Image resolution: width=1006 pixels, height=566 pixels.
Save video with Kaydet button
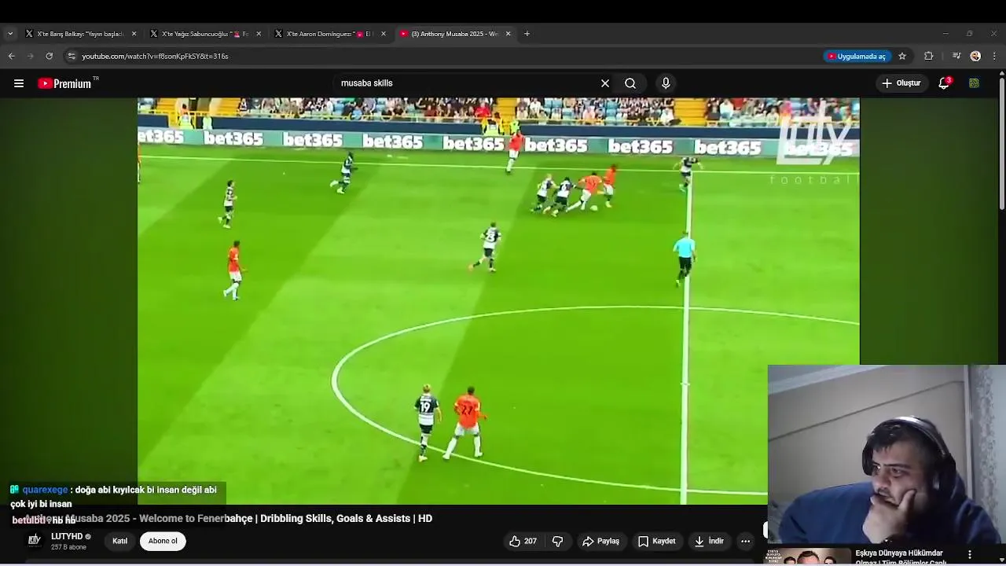tap(657, 541)
